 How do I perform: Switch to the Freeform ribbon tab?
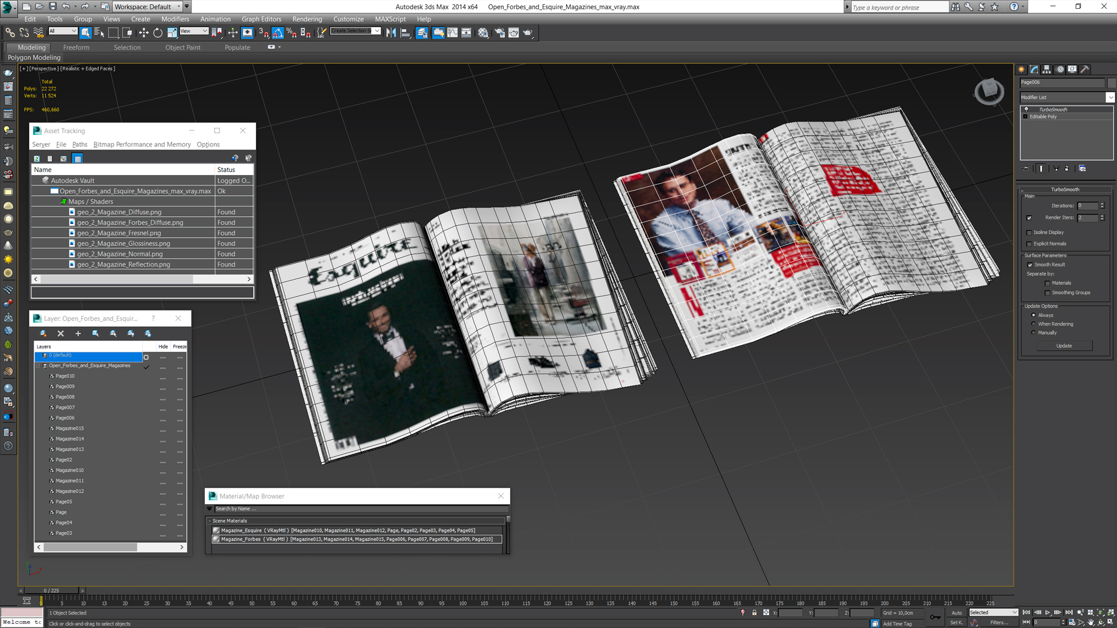click(76, 48)
